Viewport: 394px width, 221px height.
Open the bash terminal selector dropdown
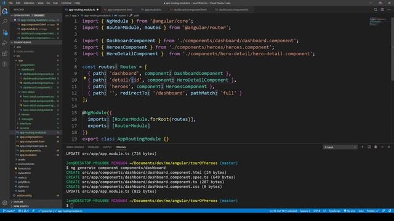(340, 147)
